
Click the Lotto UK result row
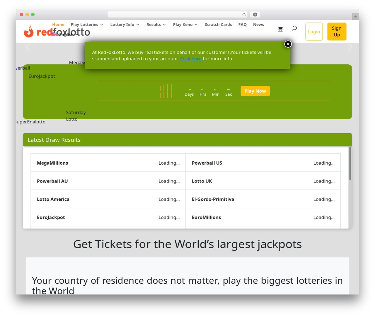(263, 181)
